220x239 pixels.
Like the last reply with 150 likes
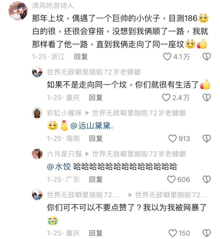click(172, 233)
